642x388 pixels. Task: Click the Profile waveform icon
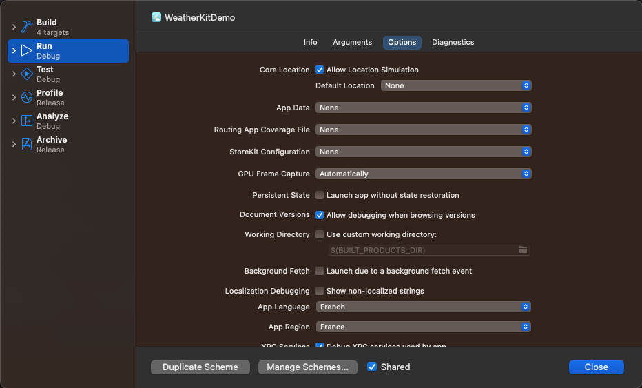coord(27,97)
